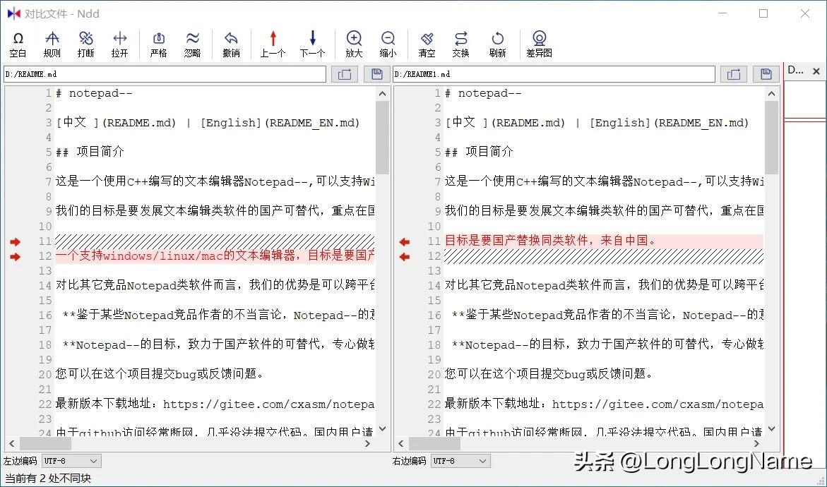Enable 严格 strict comparison mode
Viewport: 827px width, 487px height.
click(x=159, y=42)
